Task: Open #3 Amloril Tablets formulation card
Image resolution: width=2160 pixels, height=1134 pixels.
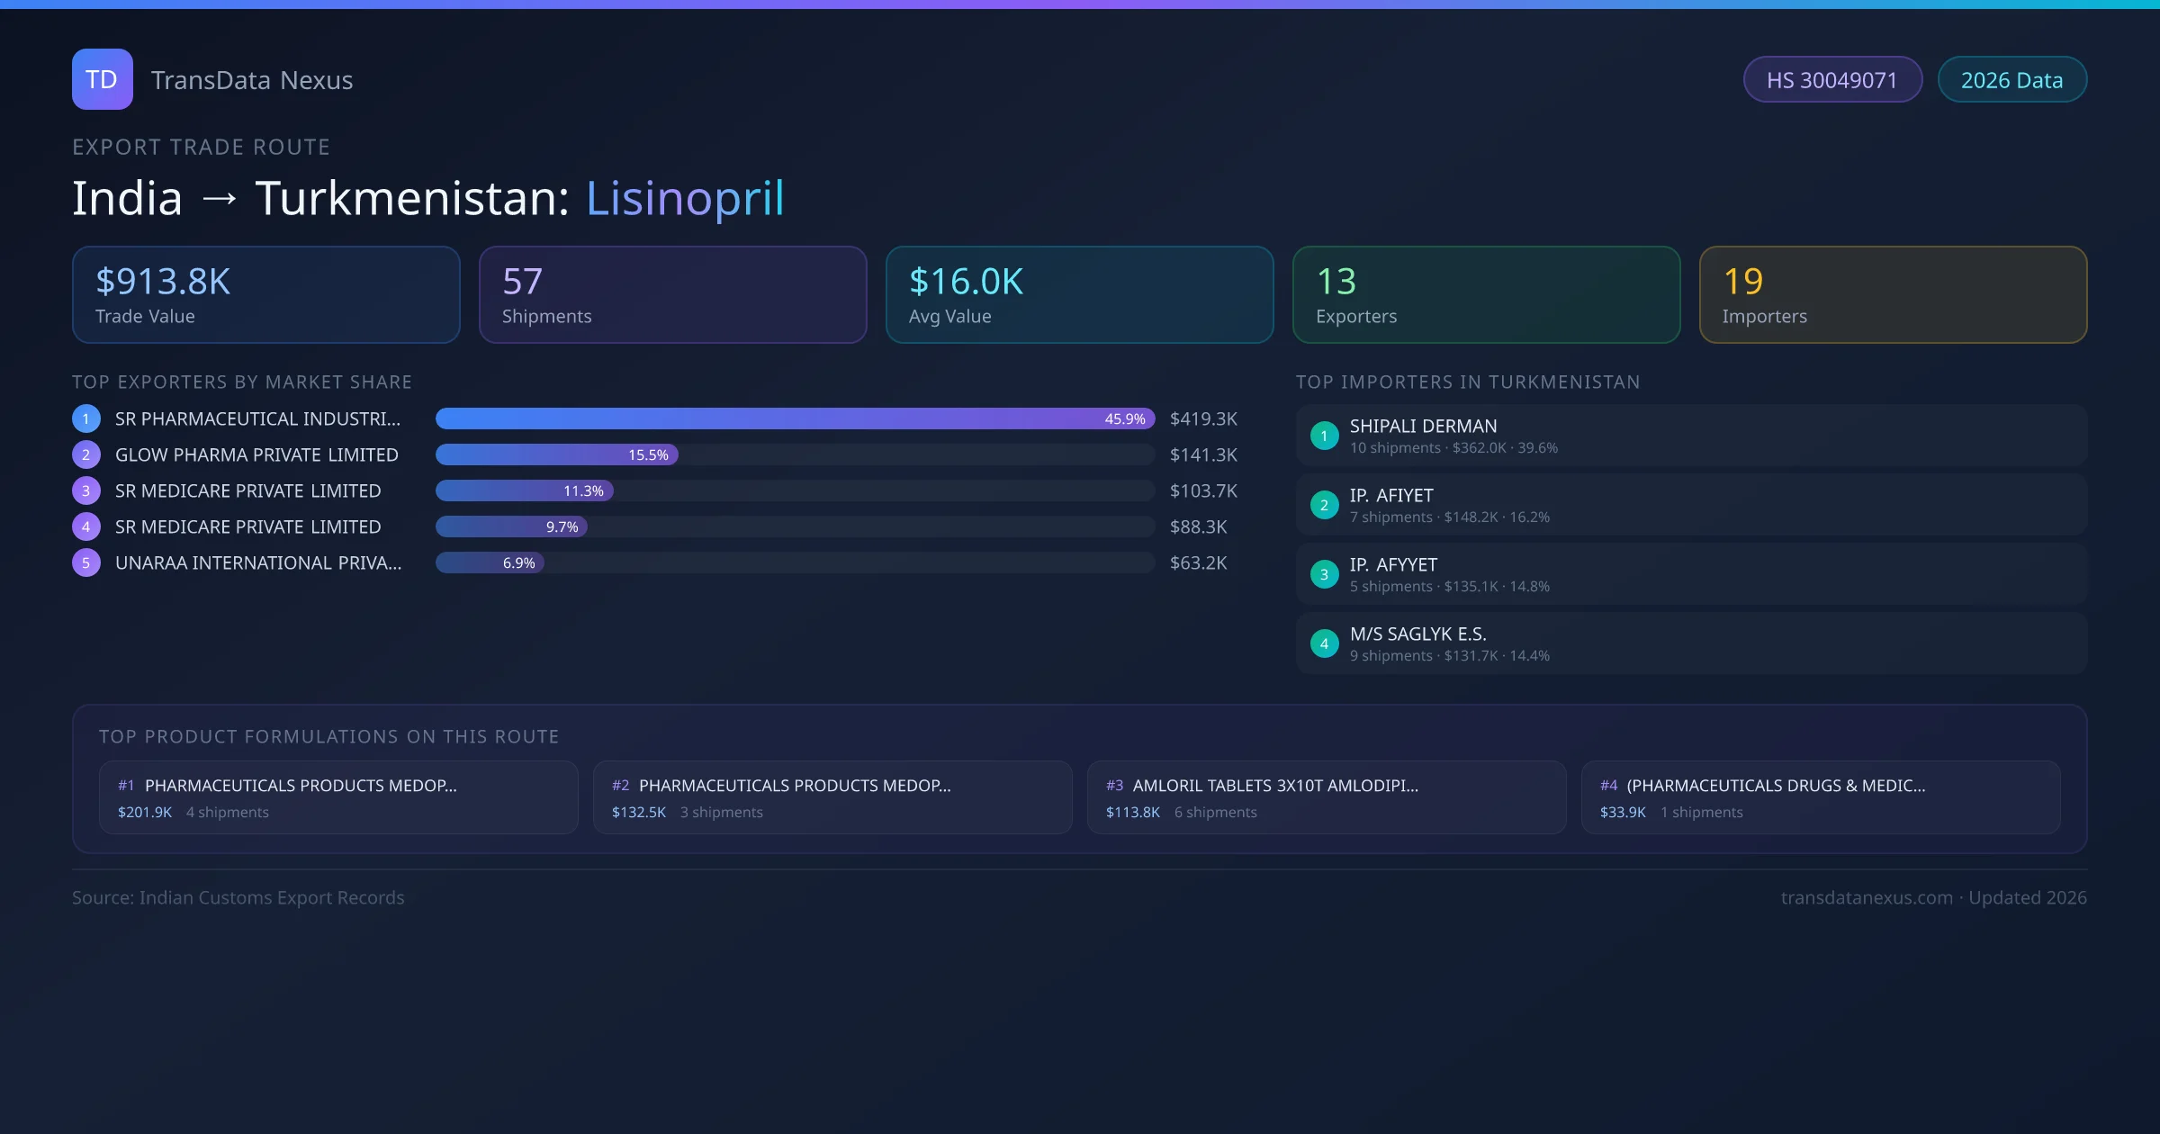Action: (1326, 797)
